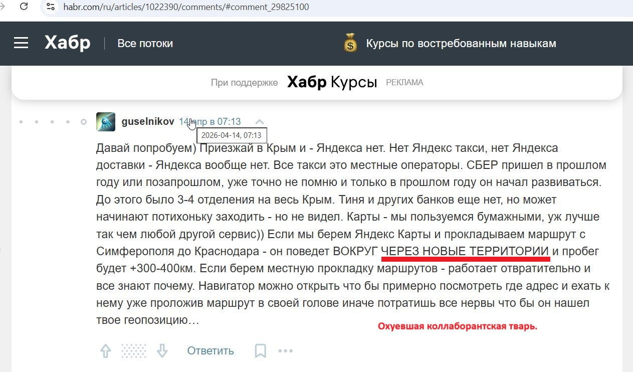Open guselnikov user profile link

(x=148, y=121)
